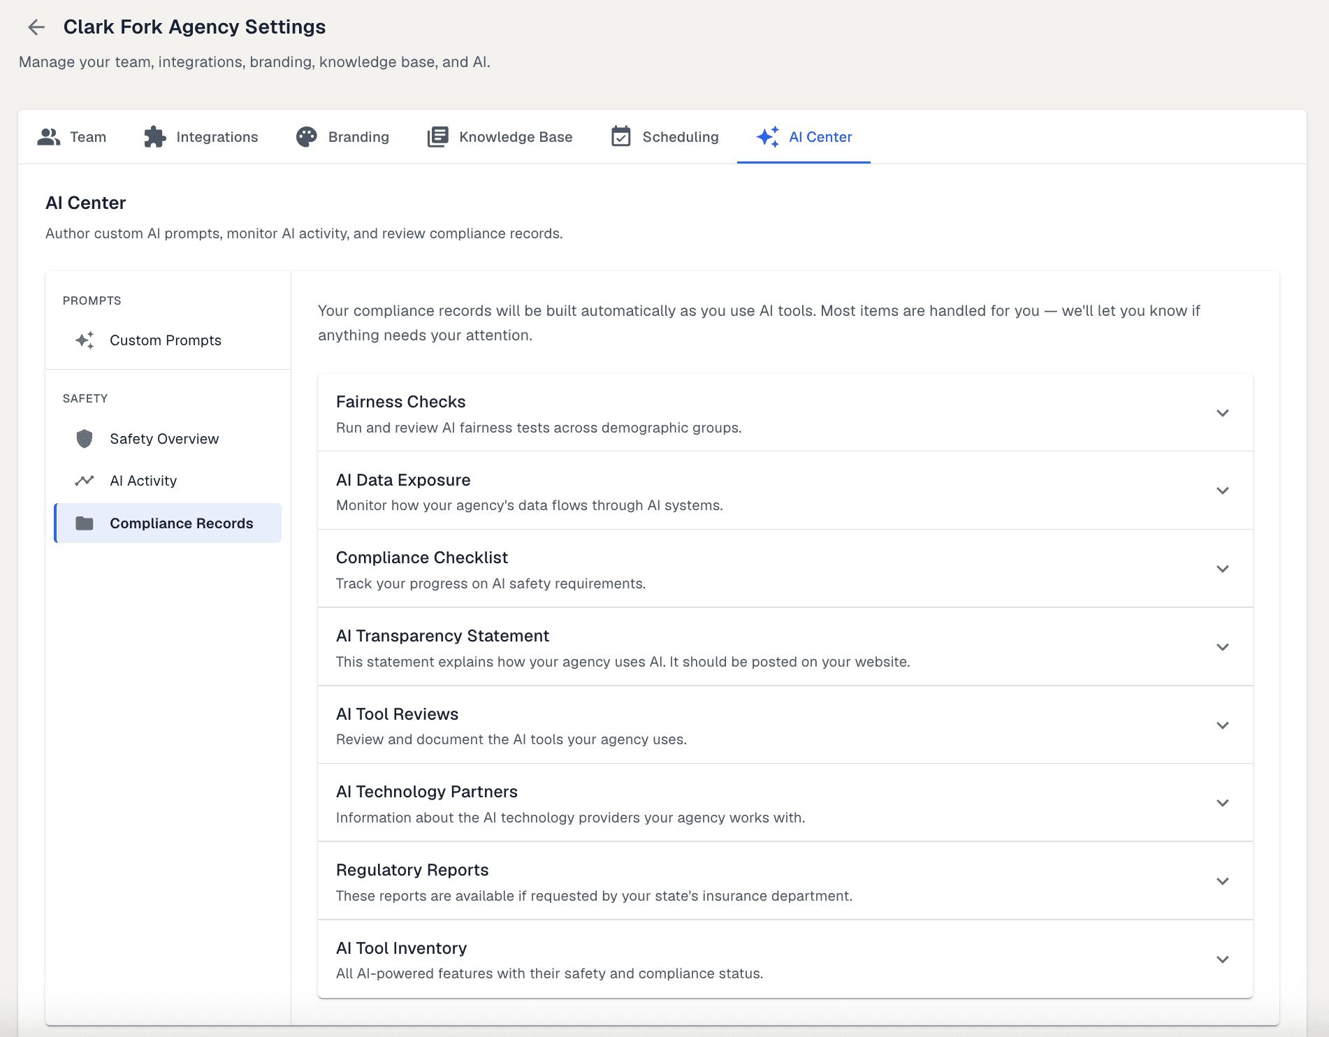The width and height of the screenshot is (1329, 1037).
Task: Click the 'Run and review AI fairness tests' description
Action: click(x=539, y=428)
